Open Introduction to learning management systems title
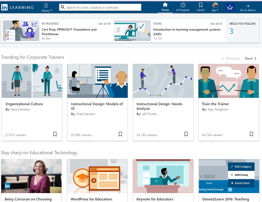The height and width of the screenshot is (202, 262). pyautogui.click(x=187, y=32)
